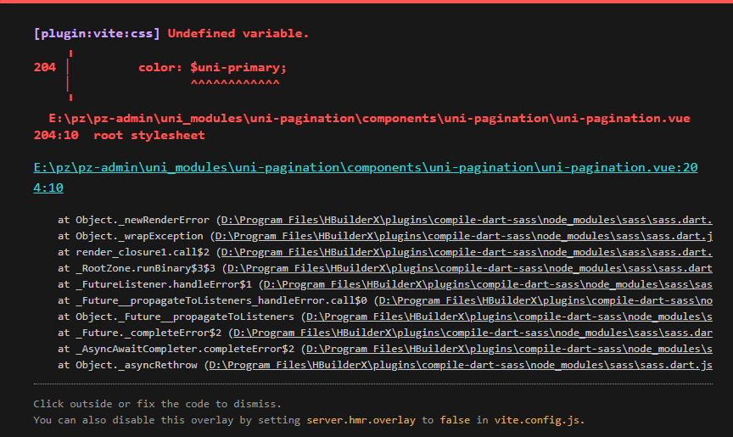
Task: Open the _propagateToListeners_handleError.call$0 stack link
Action: (x=545, y=300)
